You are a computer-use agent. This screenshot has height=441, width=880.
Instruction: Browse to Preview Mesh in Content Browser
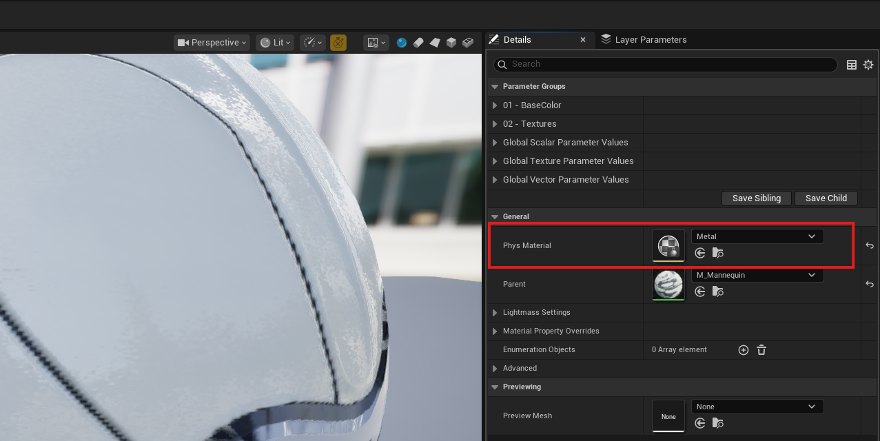click(x=718, y=424)
